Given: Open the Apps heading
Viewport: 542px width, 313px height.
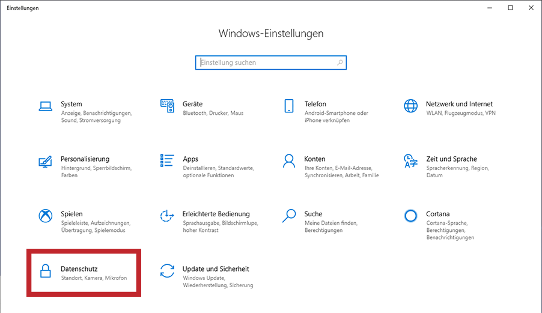Looking at the screenshot, I should [190, 159].
